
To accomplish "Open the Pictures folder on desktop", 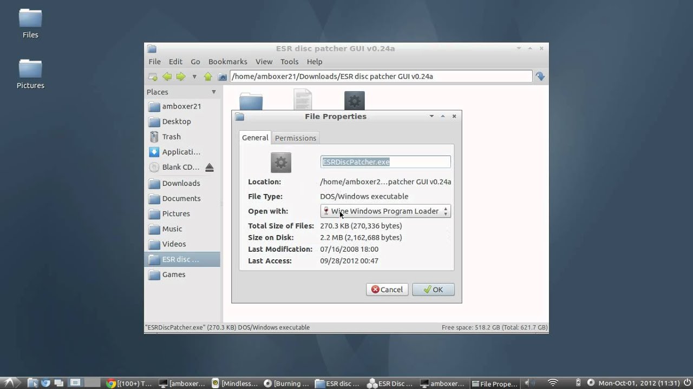I will [30, 74].
